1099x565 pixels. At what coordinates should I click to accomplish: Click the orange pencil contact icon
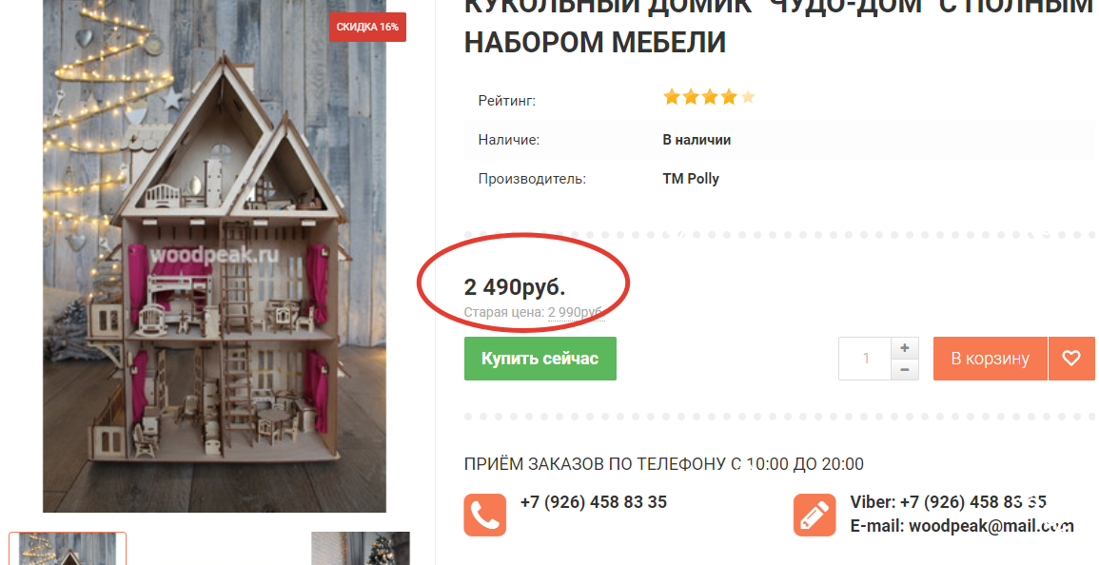814,516
